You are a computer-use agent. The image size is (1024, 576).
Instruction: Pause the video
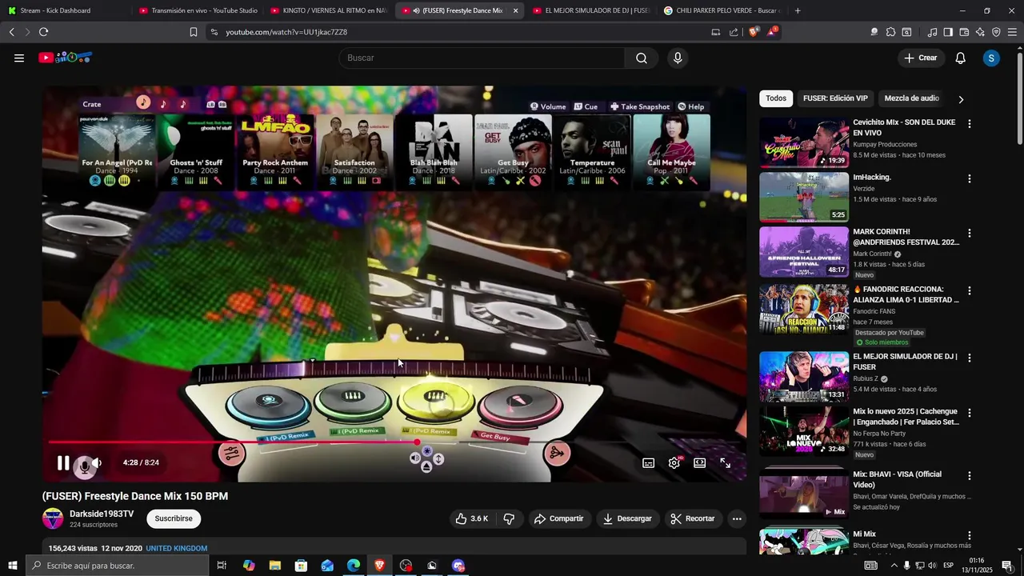click(x=63, y=462)
